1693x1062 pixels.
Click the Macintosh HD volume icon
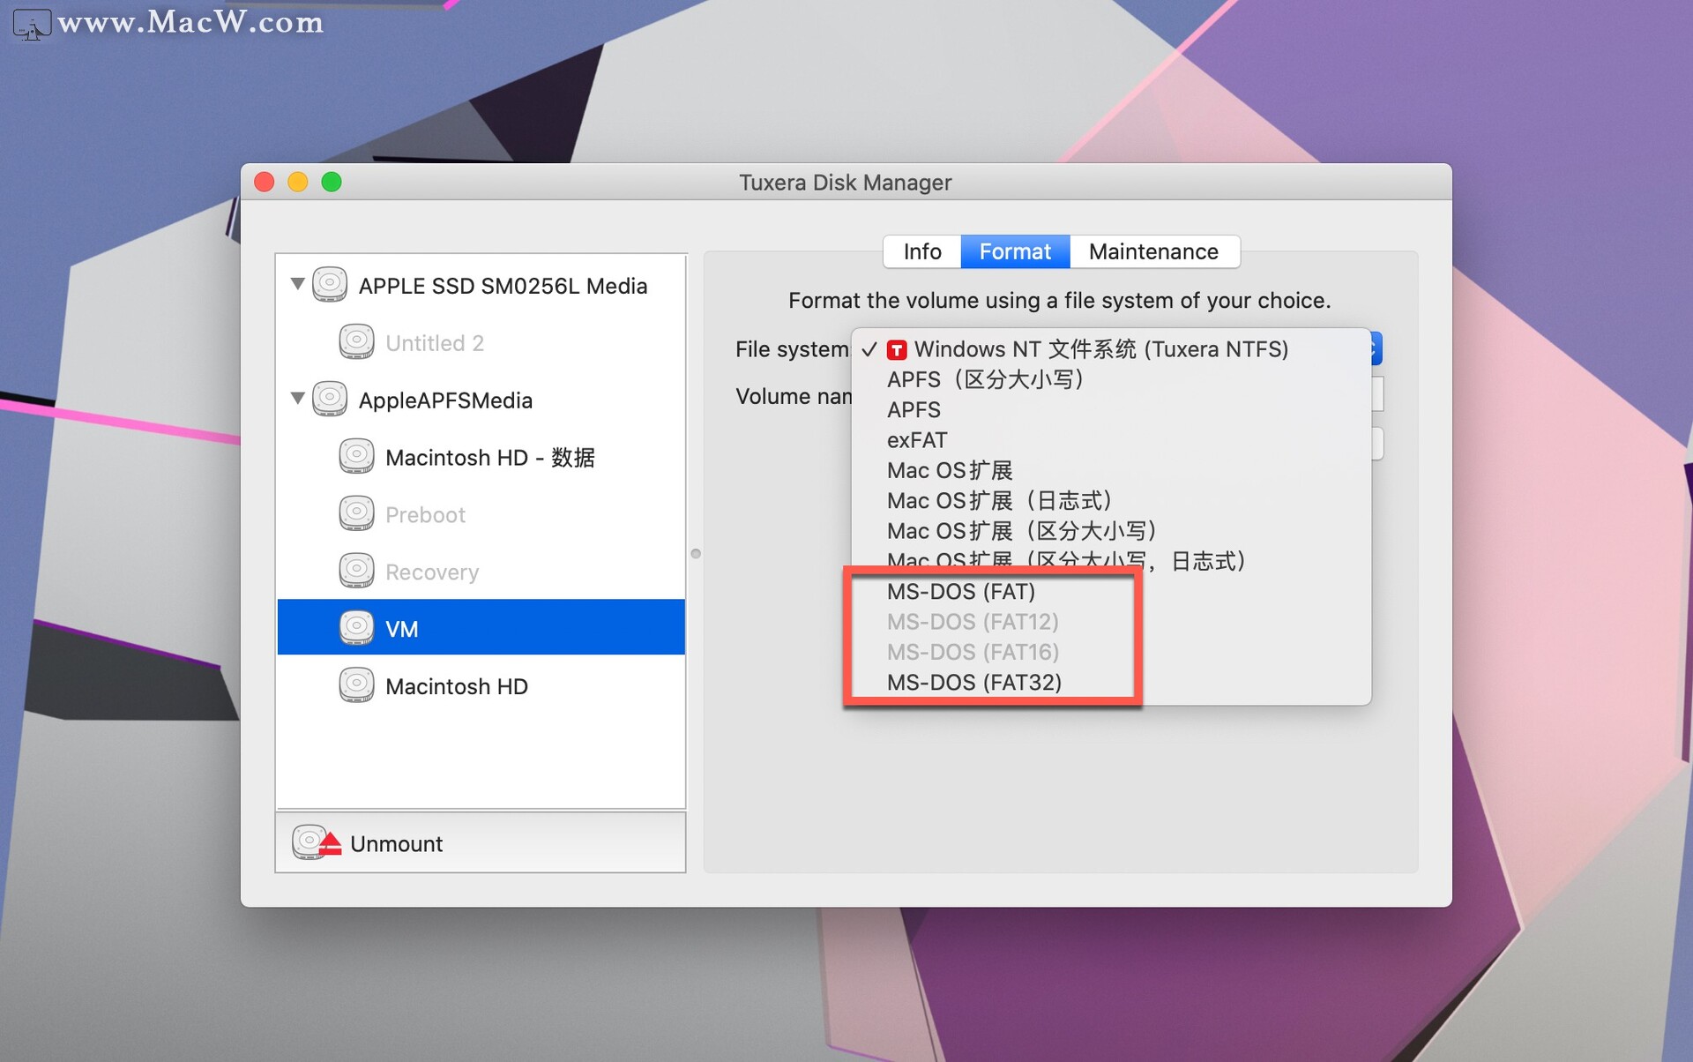click(356, 685)
